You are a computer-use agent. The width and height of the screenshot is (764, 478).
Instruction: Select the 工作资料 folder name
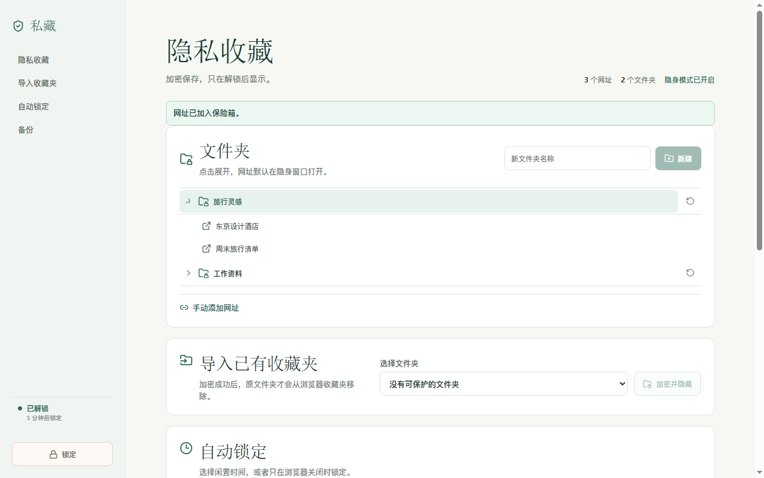coord(228,274)
